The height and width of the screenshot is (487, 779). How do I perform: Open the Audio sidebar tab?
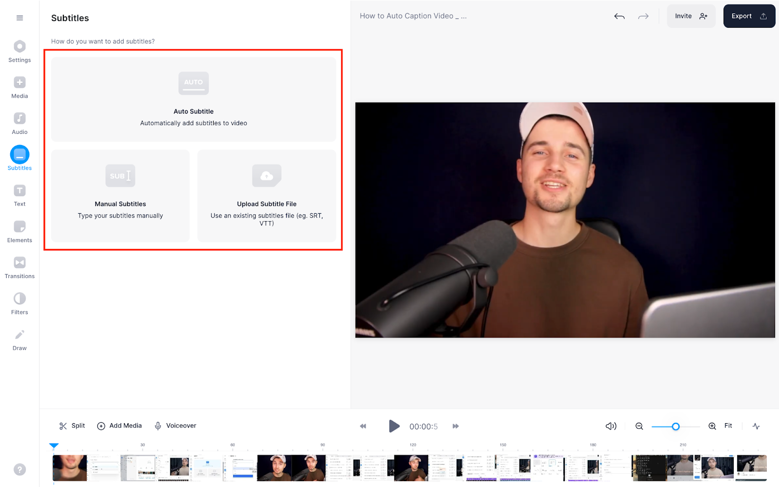pyautogui.click(x=19, y=124)
